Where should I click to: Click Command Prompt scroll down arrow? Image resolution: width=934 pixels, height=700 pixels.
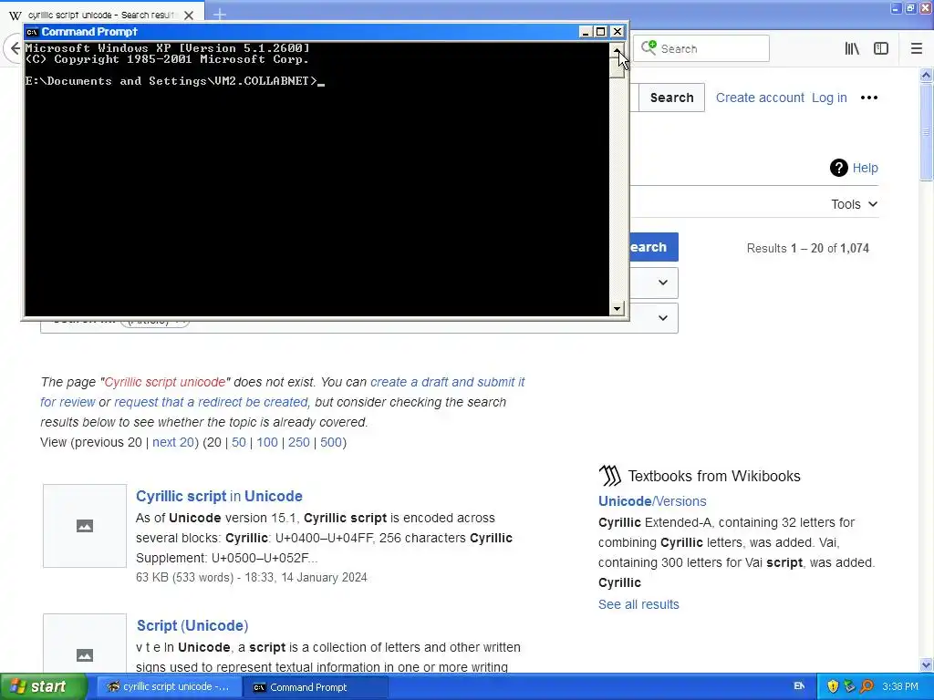click(x=617, y=308)
